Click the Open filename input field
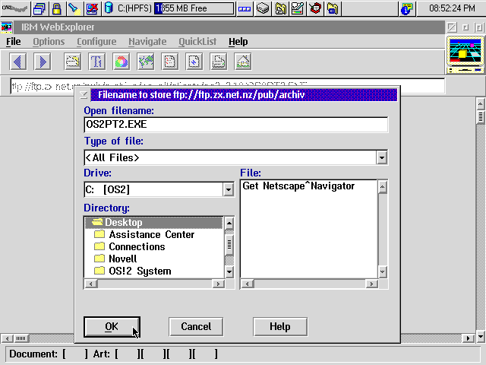 [x=236, y=125]
